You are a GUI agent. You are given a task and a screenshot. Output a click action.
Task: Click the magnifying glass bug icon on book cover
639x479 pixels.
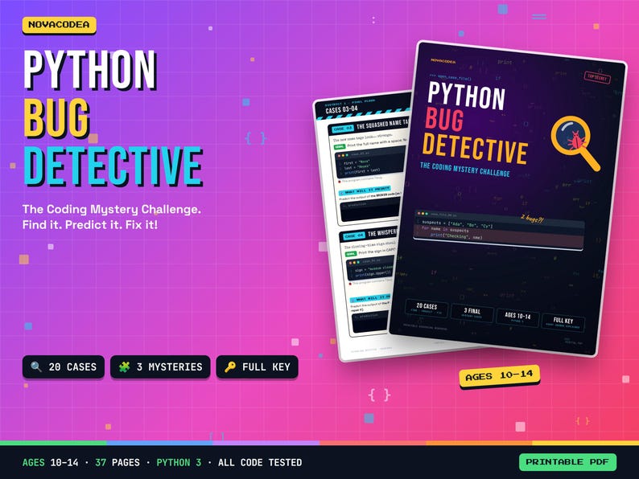pos(576,143)
